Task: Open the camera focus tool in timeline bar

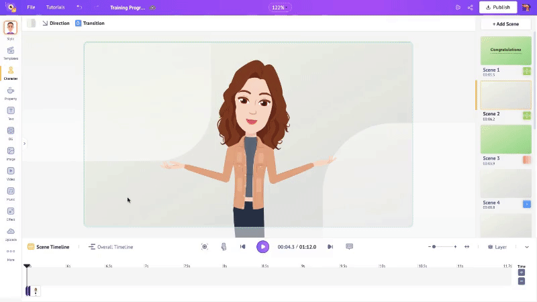Action: [x=205, y=246]
